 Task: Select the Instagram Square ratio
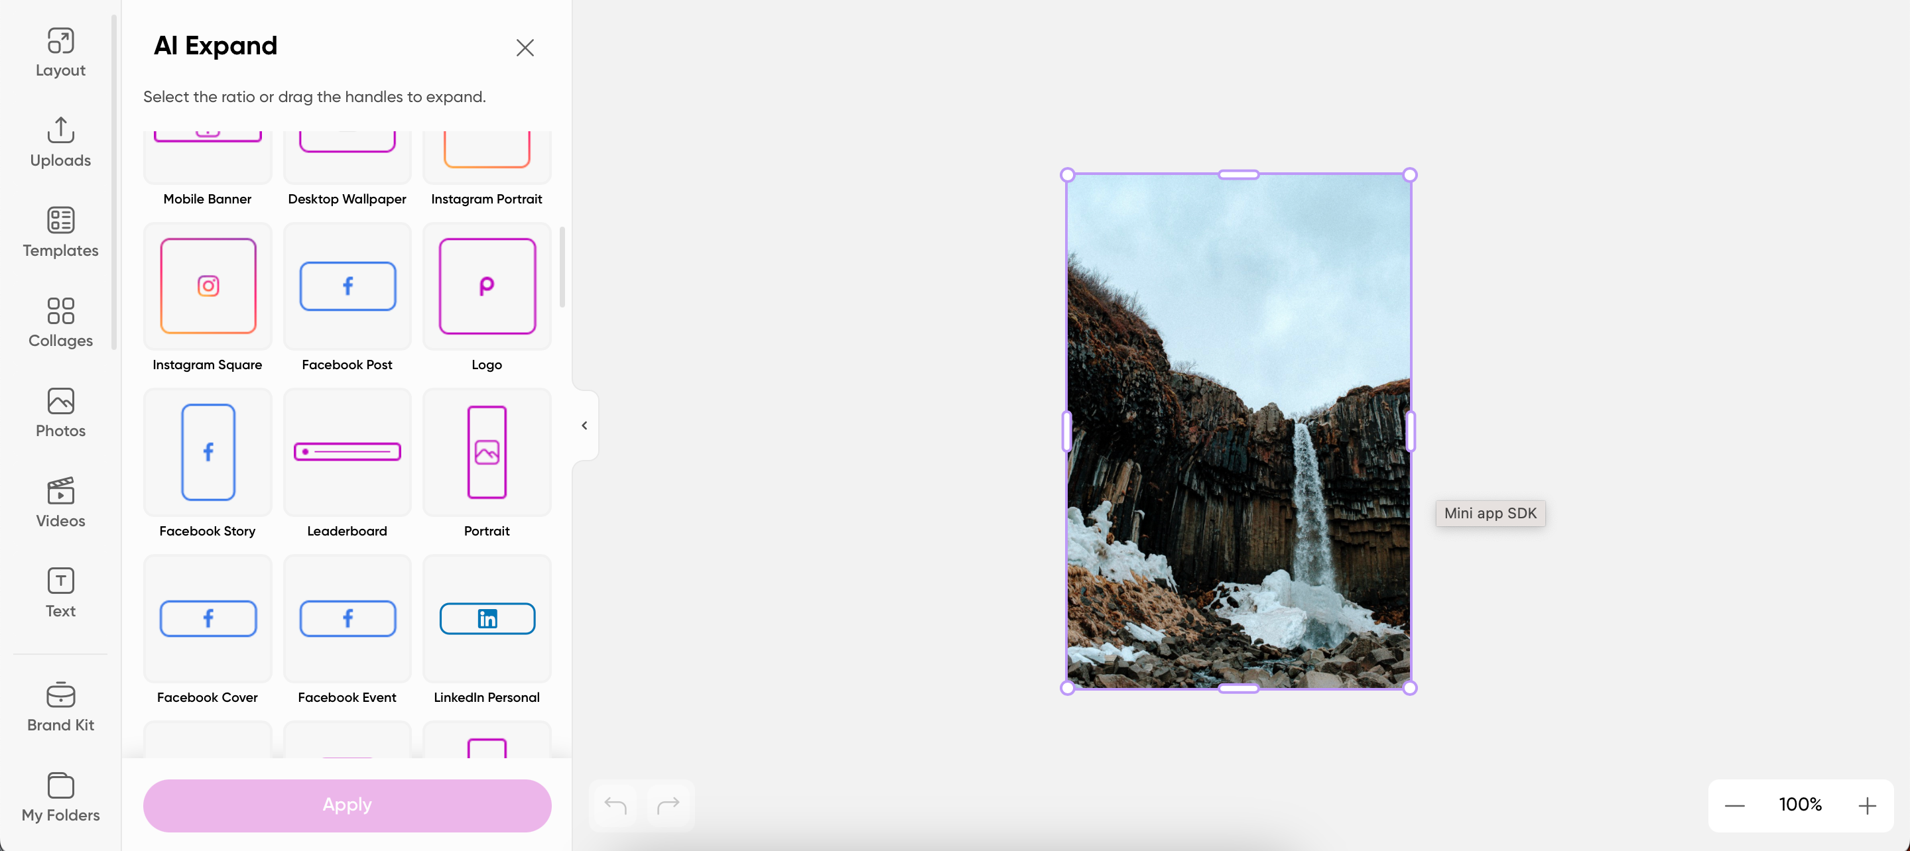208,287
